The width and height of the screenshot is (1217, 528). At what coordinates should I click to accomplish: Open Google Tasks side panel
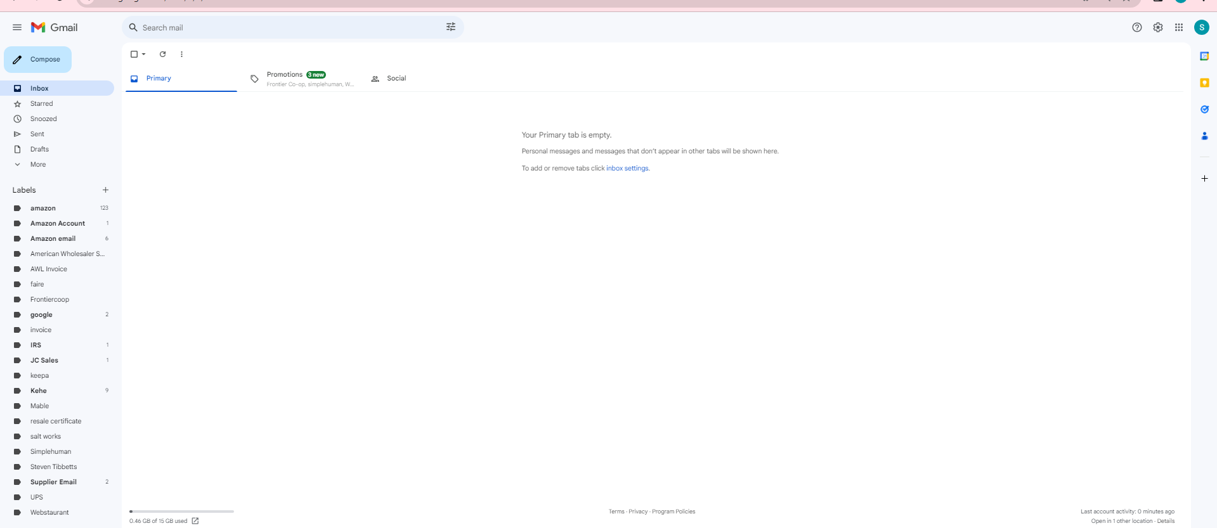pos(1204,110)
